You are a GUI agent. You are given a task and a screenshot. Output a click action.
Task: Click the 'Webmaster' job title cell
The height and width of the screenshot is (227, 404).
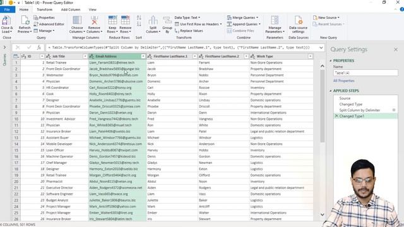[x=66, y=75]
